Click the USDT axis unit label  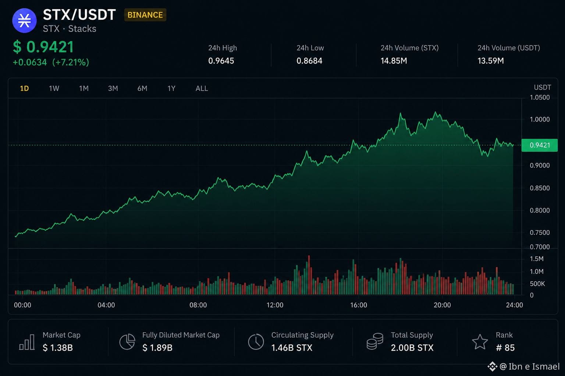pyautogui.click(x=543, y=87)
